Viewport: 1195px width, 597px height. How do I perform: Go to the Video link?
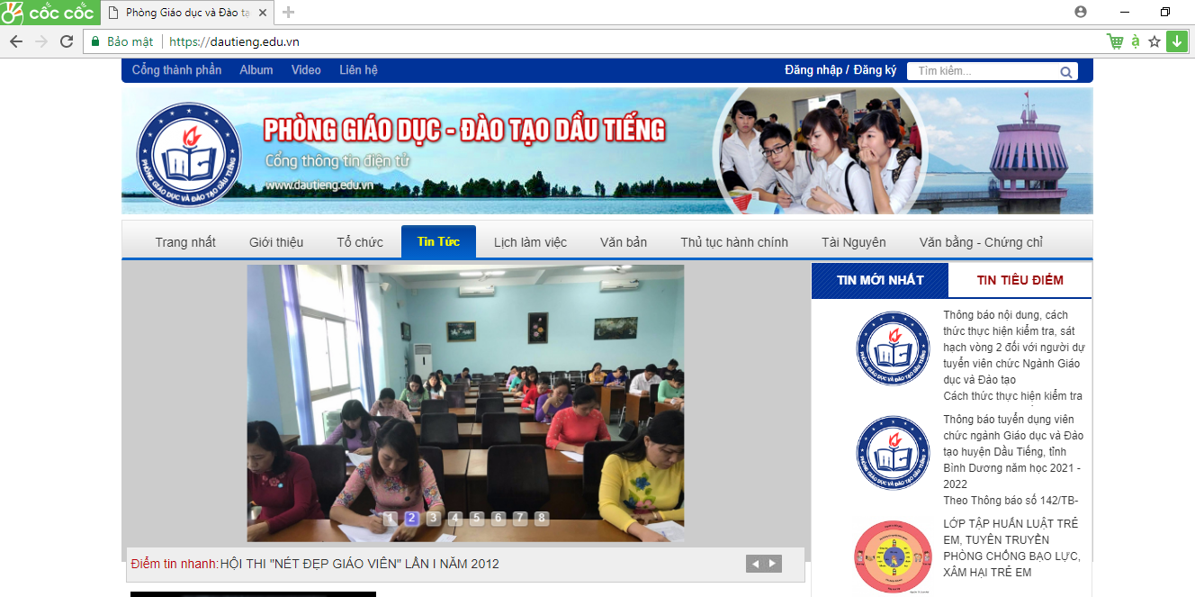click(x=306, y=70)
